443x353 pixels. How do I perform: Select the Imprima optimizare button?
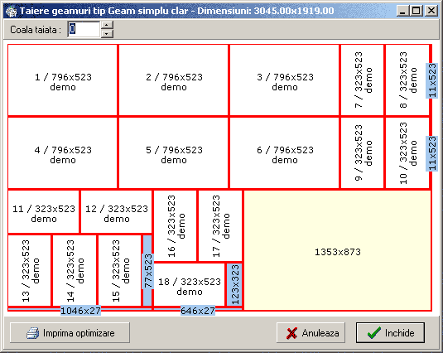[70, 332]
